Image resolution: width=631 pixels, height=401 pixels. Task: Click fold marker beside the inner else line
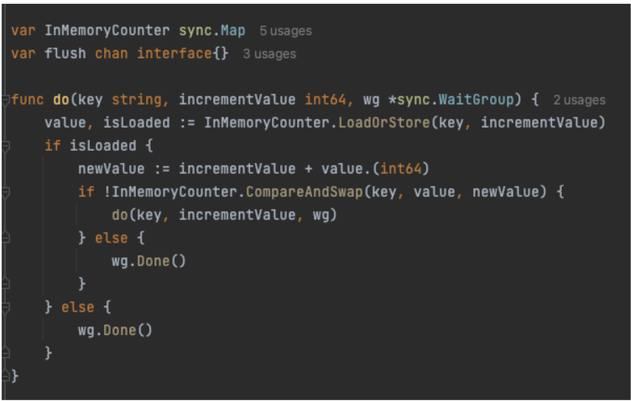point(5,238)
